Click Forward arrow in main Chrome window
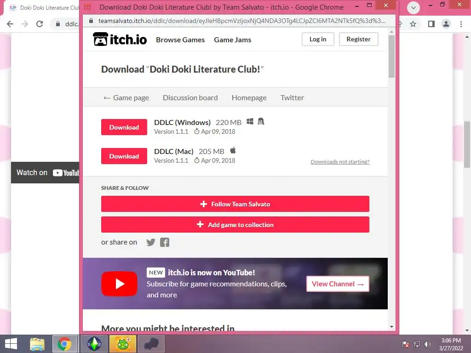 pos(25,24)
